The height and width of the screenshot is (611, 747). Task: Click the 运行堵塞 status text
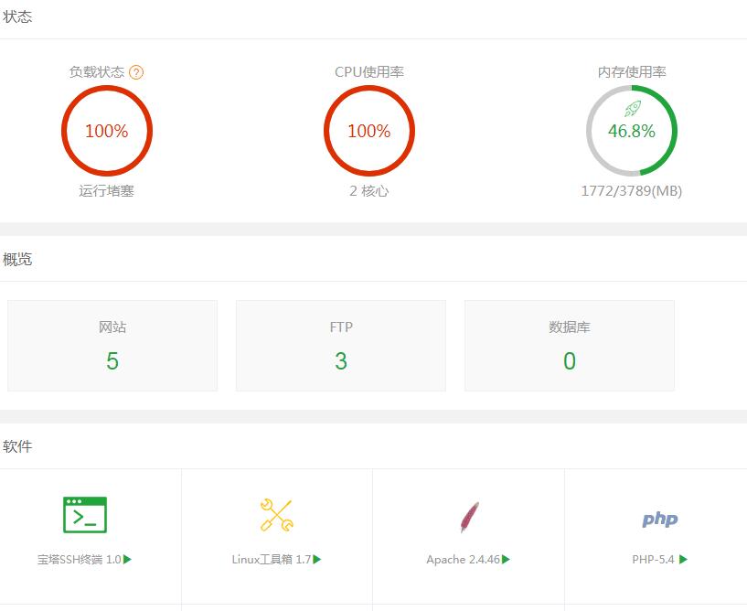point(107,191)
